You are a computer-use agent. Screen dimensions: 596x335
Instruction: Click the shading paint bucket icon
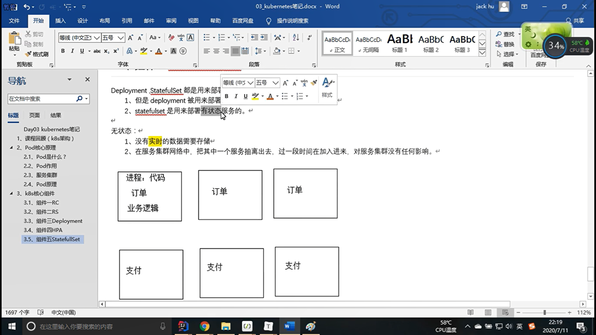point(277,51)
